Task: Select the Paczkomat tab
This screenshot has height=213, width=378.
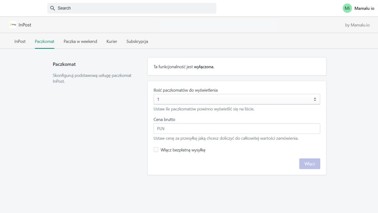Action: [45, 41]
